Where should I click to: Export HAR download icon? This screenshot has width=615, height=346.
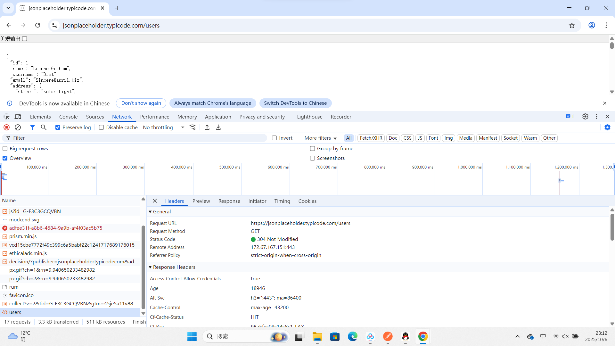218,127
